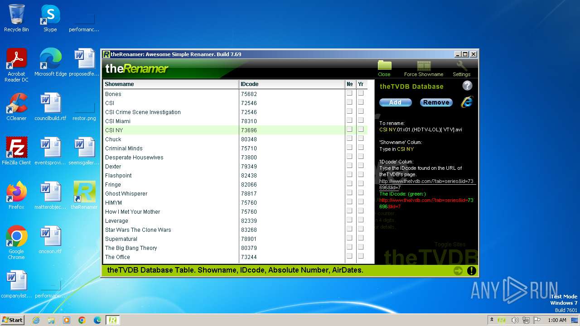The height and width of the screenshot is (326, 580).
Task: Click HIMYM show name cell
Action: (x=171, y=202)
